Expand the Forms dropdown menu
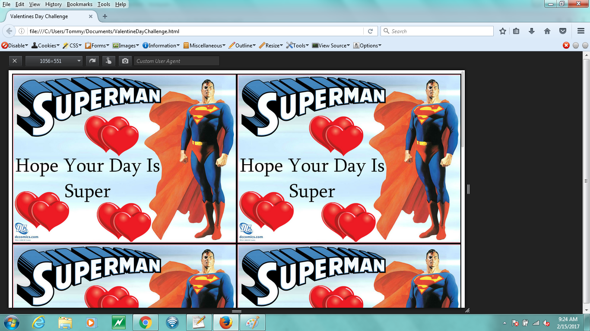Viewport: 590px width, 331px height. (x=98, y=45)
